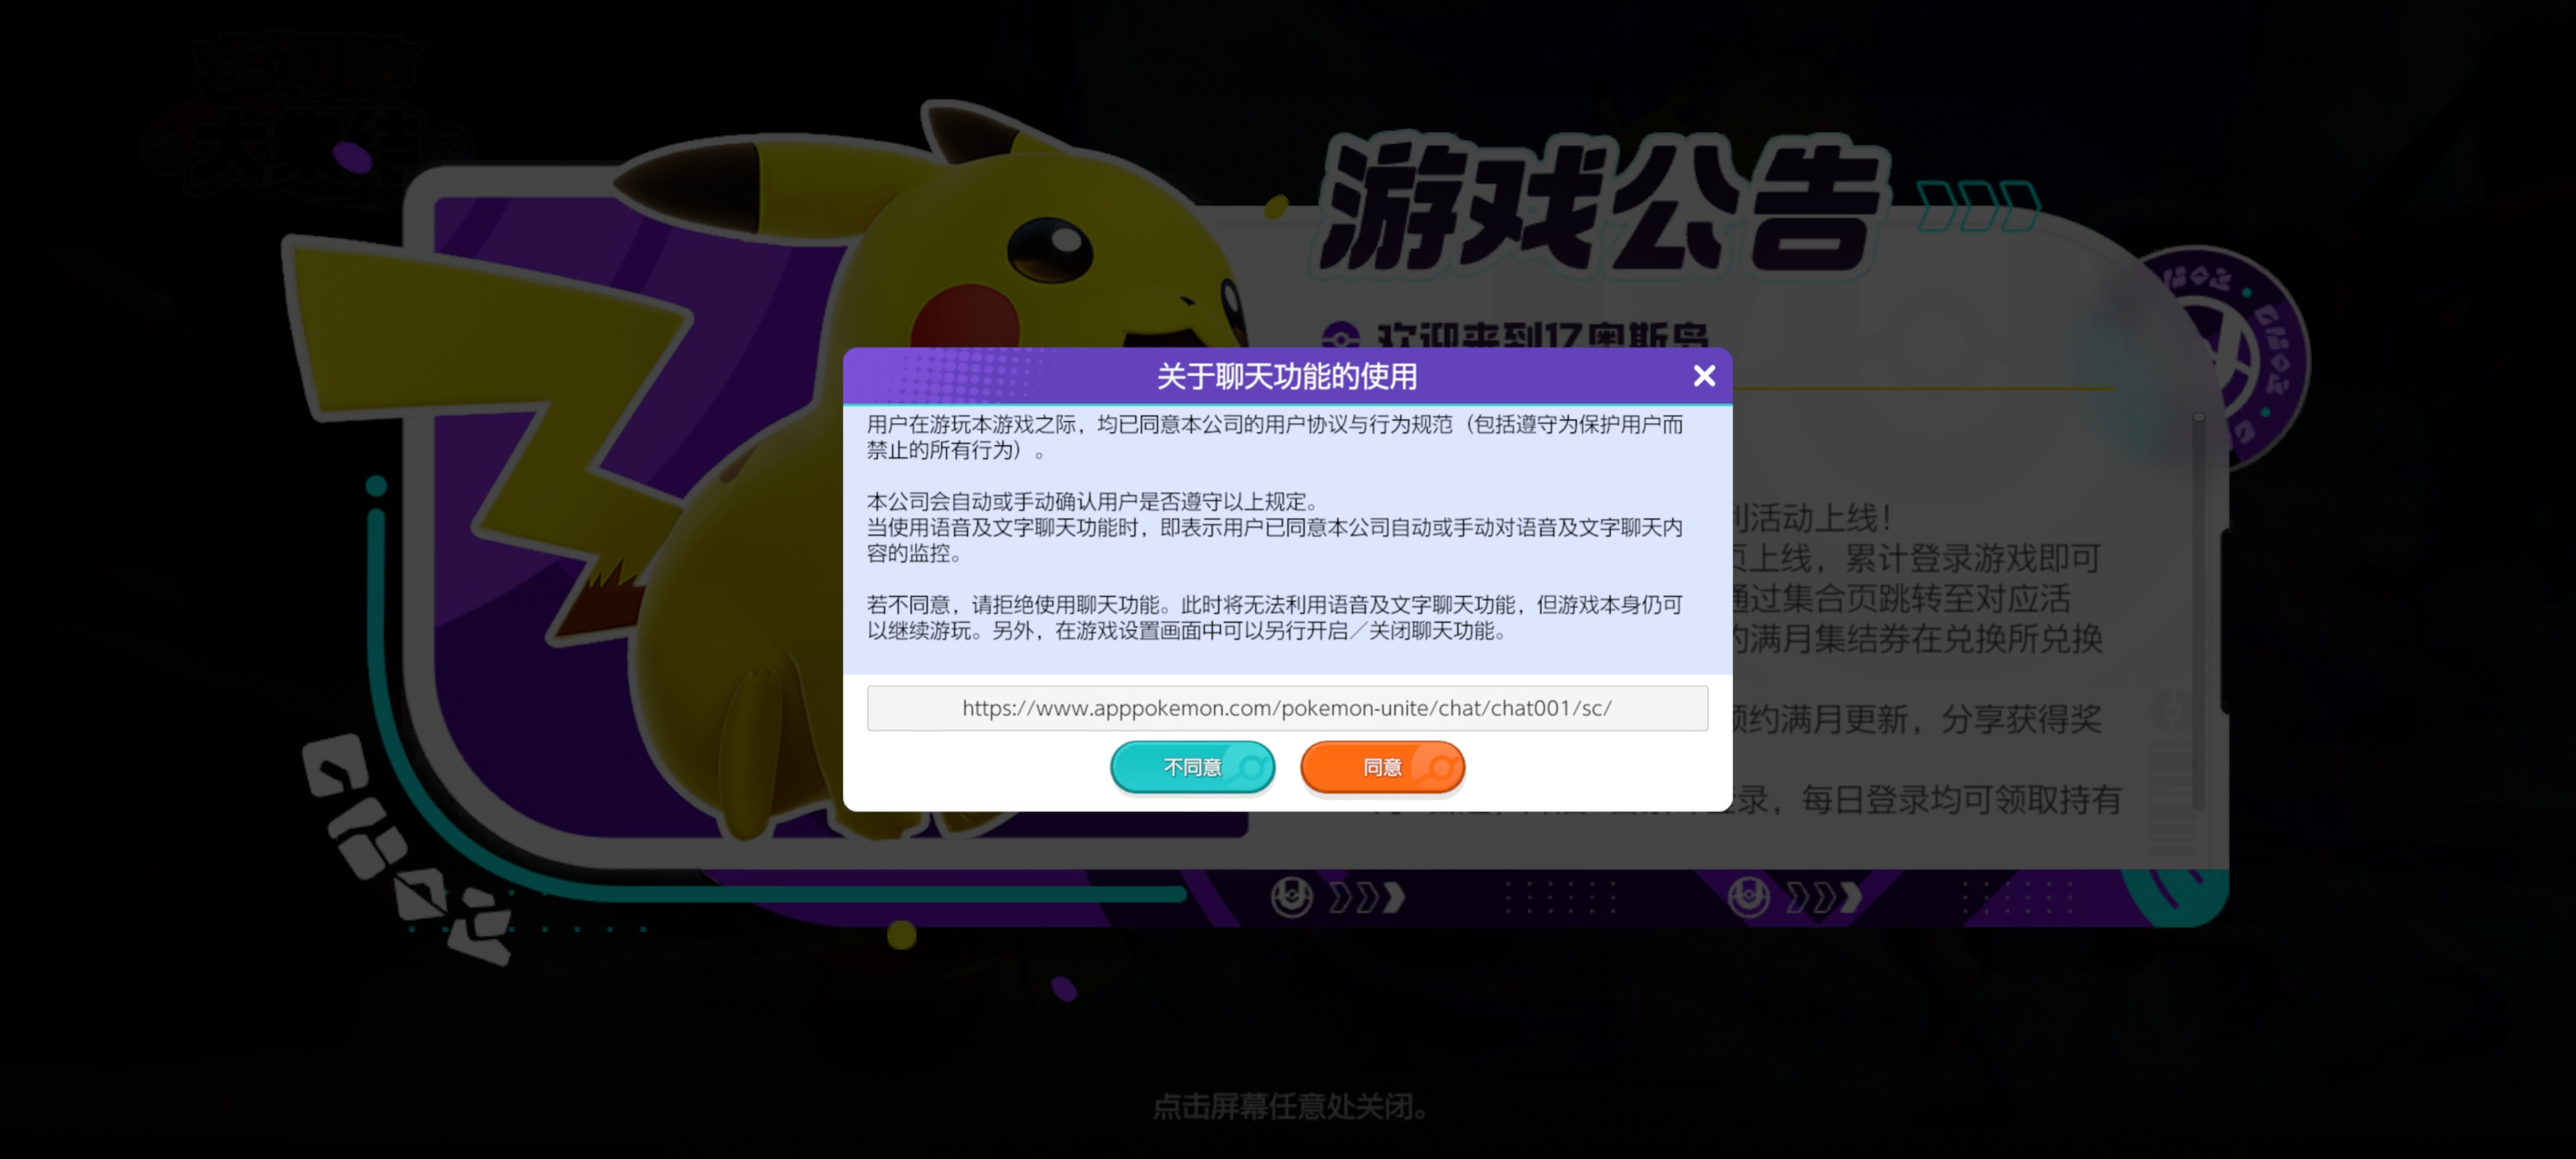The image size is (2576, 1159).
Task: Click paragraph starting 当使用语音及文字聊天功能时
Action: tap(1274, 540)
